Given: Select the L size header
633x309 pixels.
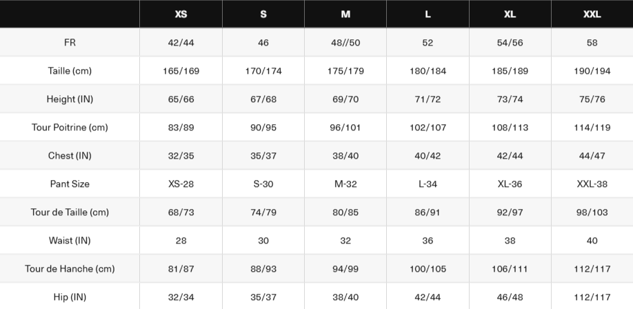Looking at the screenshot, I should (x=428, y=14).
